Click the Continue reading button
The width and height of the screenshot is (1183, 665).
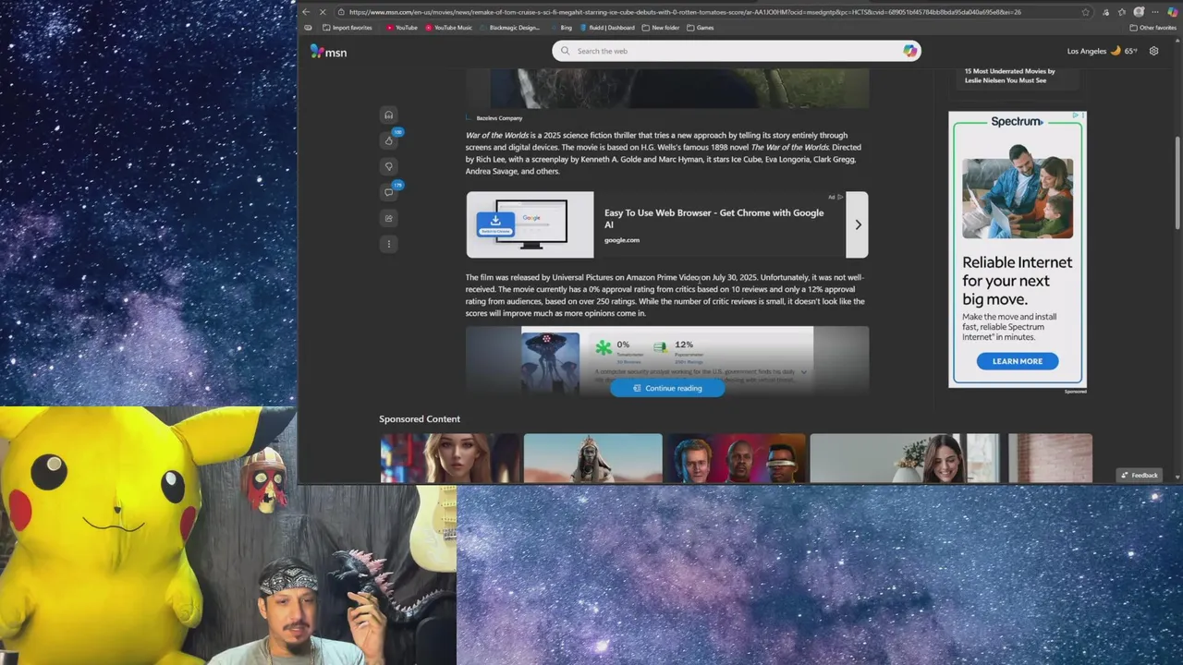666,388
